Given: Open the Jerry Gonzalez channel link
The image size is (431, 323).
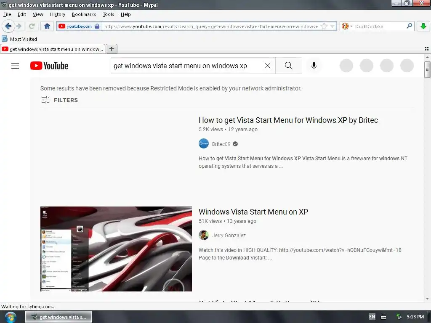Looking at the screenshot, I should pos(229,236).
